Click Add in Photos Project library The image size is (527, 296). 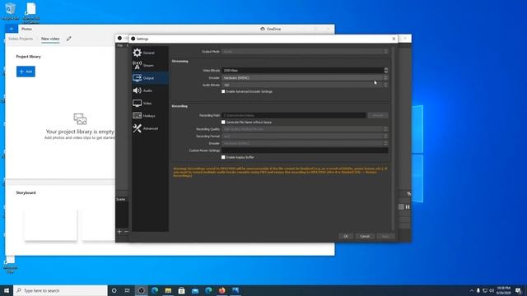coord(26,72)
